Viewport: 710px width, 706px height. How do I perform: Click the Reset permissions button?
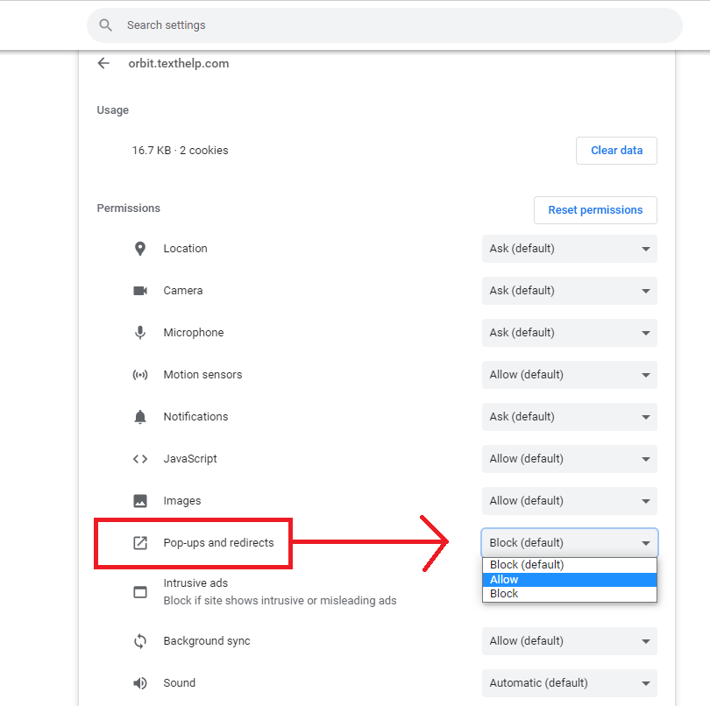595,210
